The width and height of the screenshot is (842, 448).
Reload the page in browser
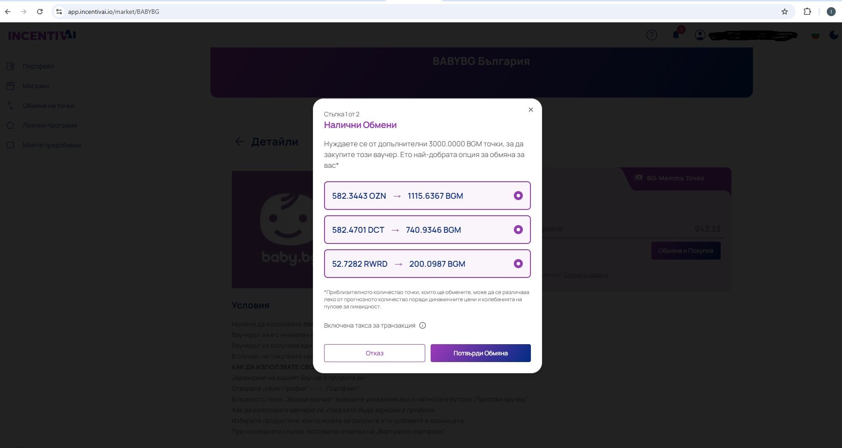pyautogui.click(x=40, y=12)
